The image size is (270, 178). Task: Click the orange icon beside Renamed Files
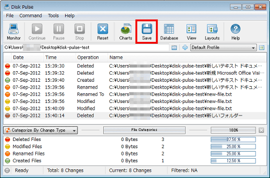[x=7, y=153]
